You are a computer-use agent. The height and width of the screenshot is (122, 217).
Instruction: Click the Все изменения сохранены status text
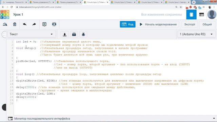pyautogui.click(x=161, y=15)
